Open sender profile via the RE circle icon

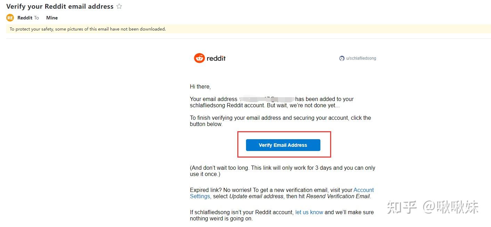10,17
